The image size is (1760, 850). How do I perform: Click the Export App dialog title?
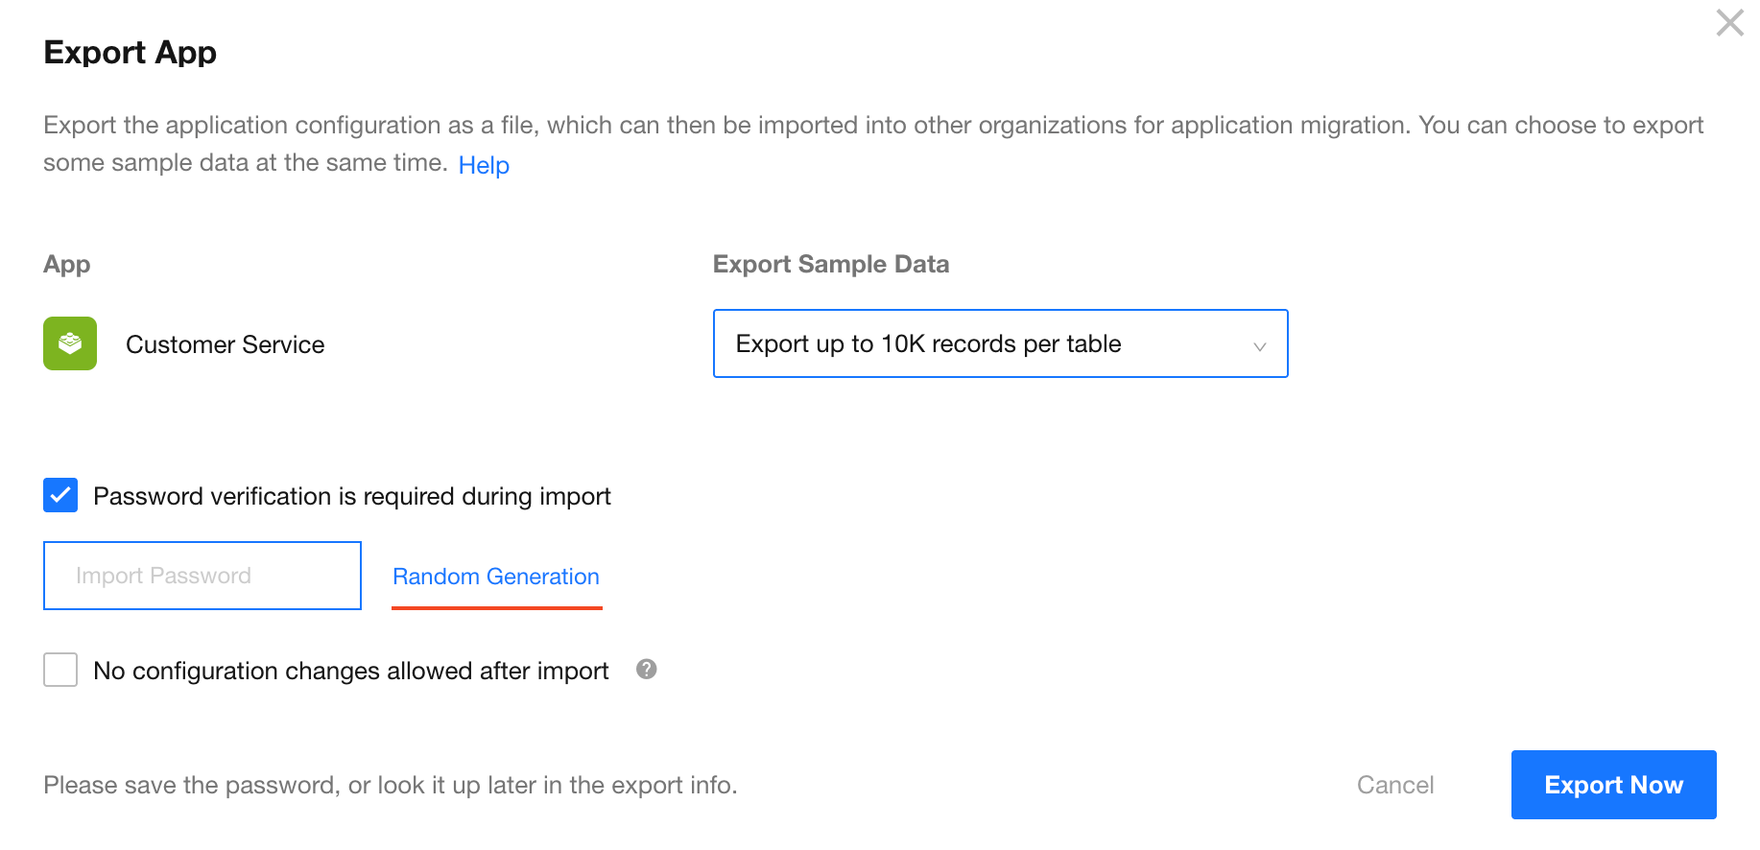(131, 52)
